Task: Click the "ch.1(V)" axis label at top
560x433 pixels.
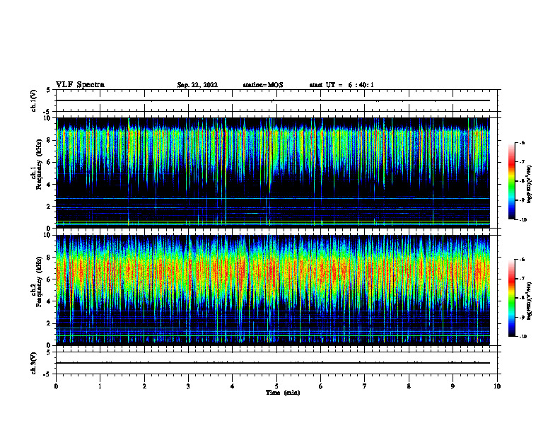Action: coord(34,100)
